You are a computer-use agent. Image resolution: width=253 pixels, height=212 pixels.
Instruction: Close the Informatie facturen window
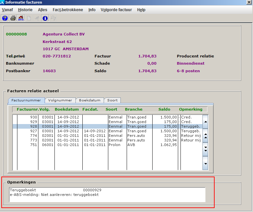249,2
